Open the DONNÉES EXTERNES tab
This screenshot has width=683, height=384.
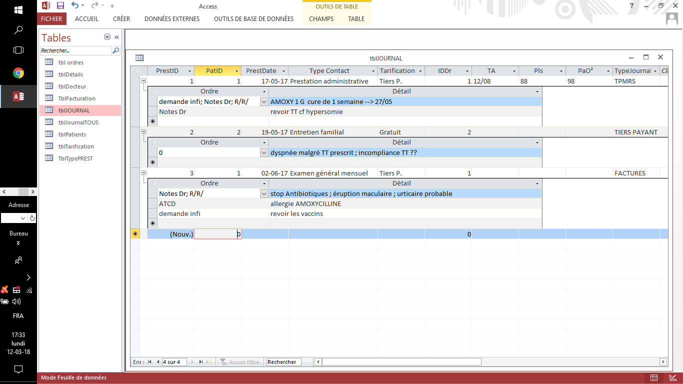172,19
